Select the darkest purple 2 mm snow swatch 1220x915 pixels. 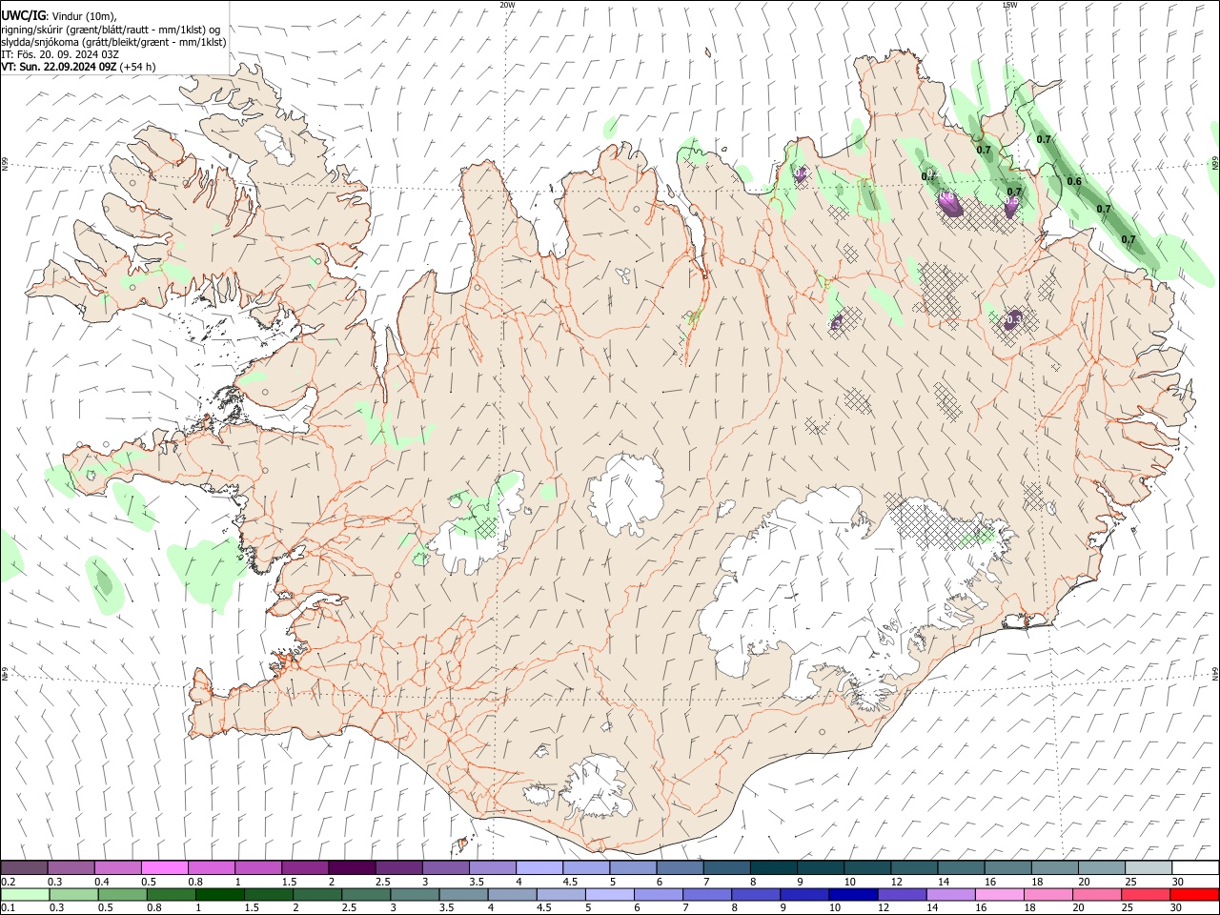(352, 868)
